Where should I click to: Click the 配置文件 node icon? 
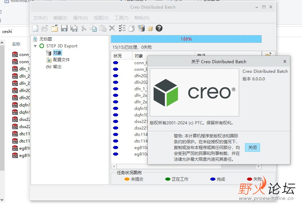coord(49,60)
